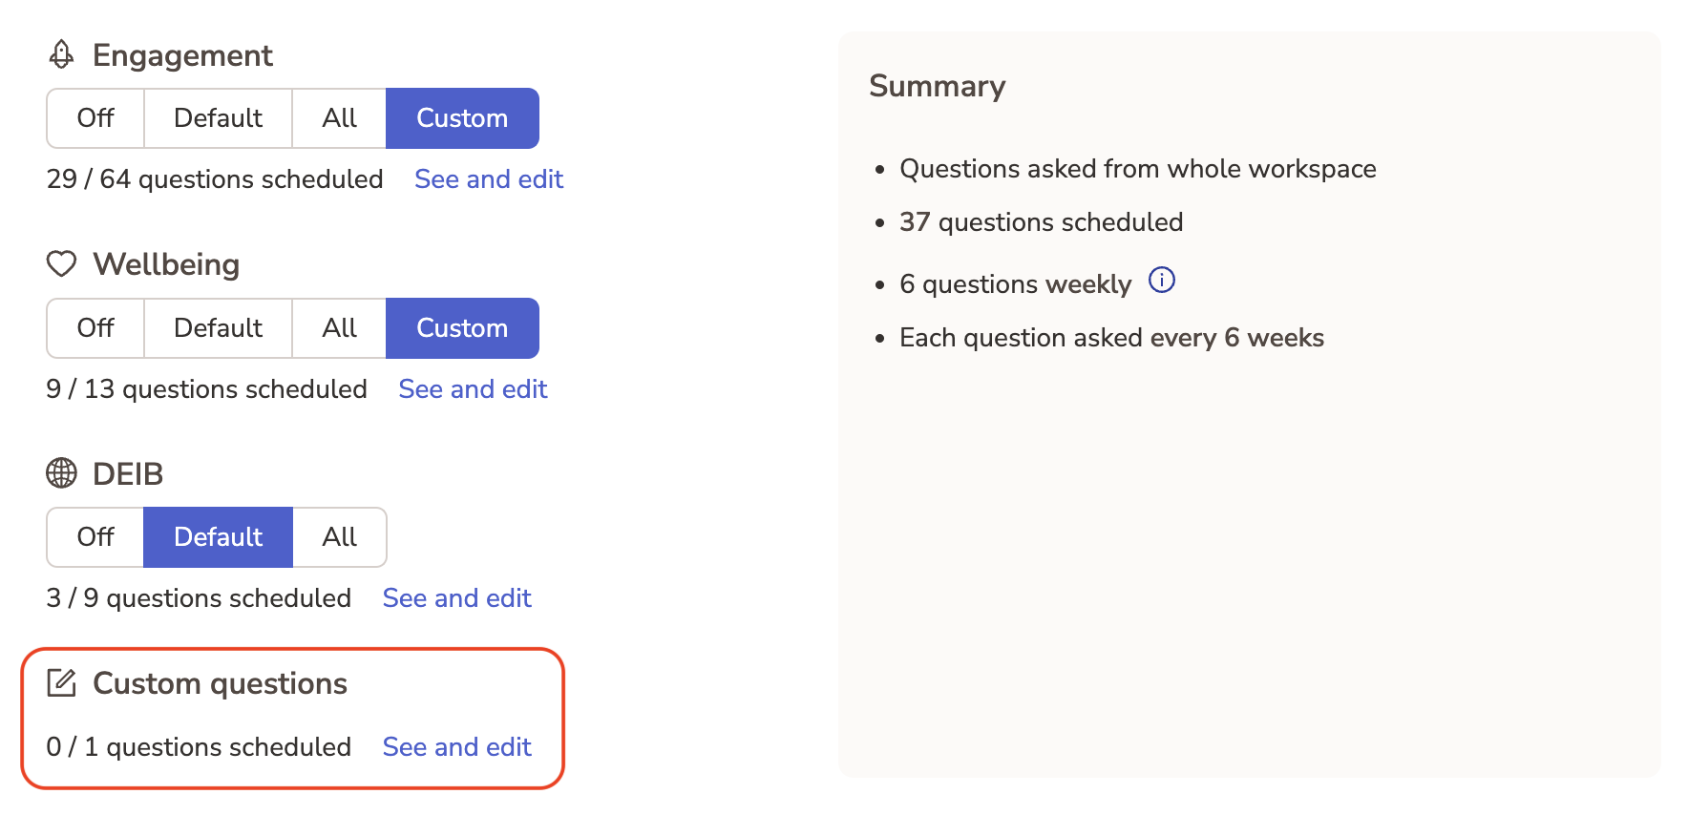Viewport: 1688px width, 815px height.
Task: Choose Custom for Wellbeing questions
Action: tap(462, 328)
